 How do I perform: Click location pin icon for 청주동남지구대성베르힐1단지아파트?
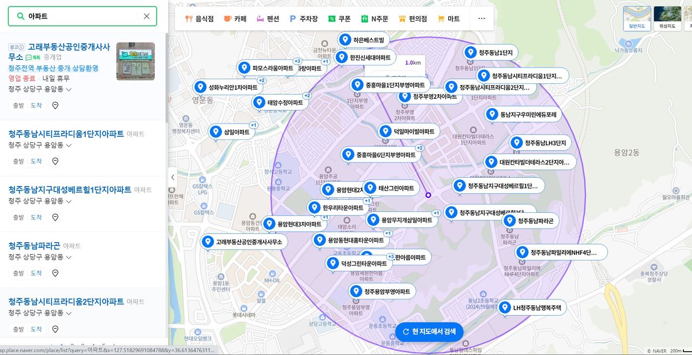point(55,217)
